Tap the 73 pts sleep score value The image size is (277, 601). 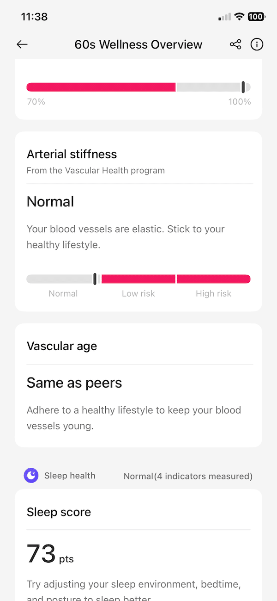click(50, 554)
